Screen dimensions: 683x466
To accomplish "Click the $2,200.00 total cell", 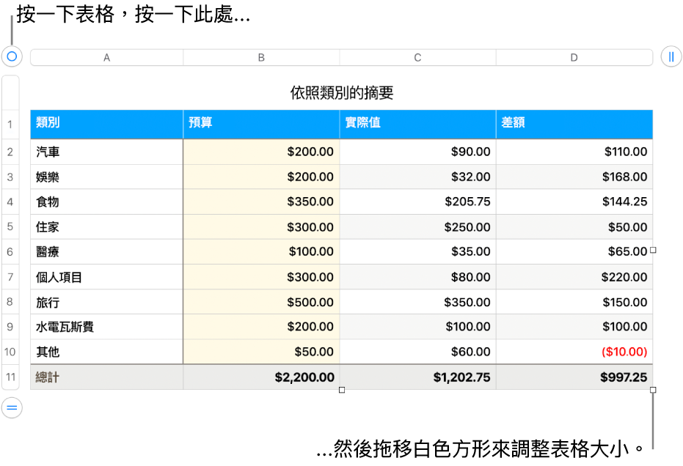I will 261,377.
